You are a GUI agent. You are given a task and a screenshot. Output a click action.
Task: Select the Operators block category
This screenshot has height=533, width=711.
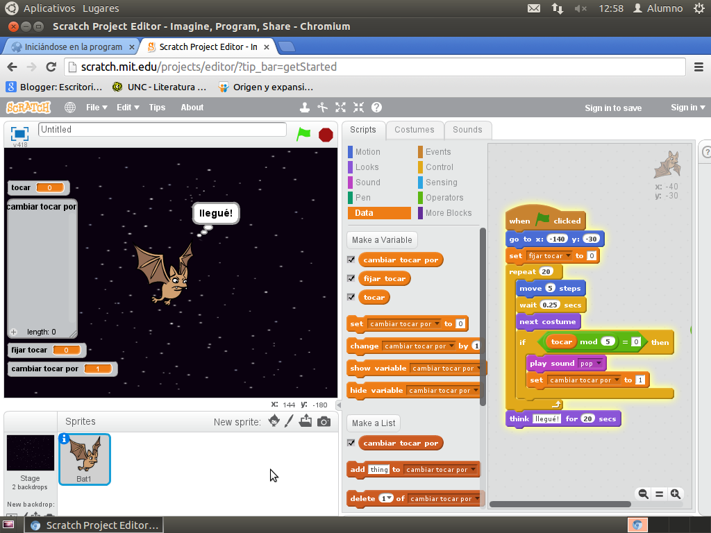444,198
